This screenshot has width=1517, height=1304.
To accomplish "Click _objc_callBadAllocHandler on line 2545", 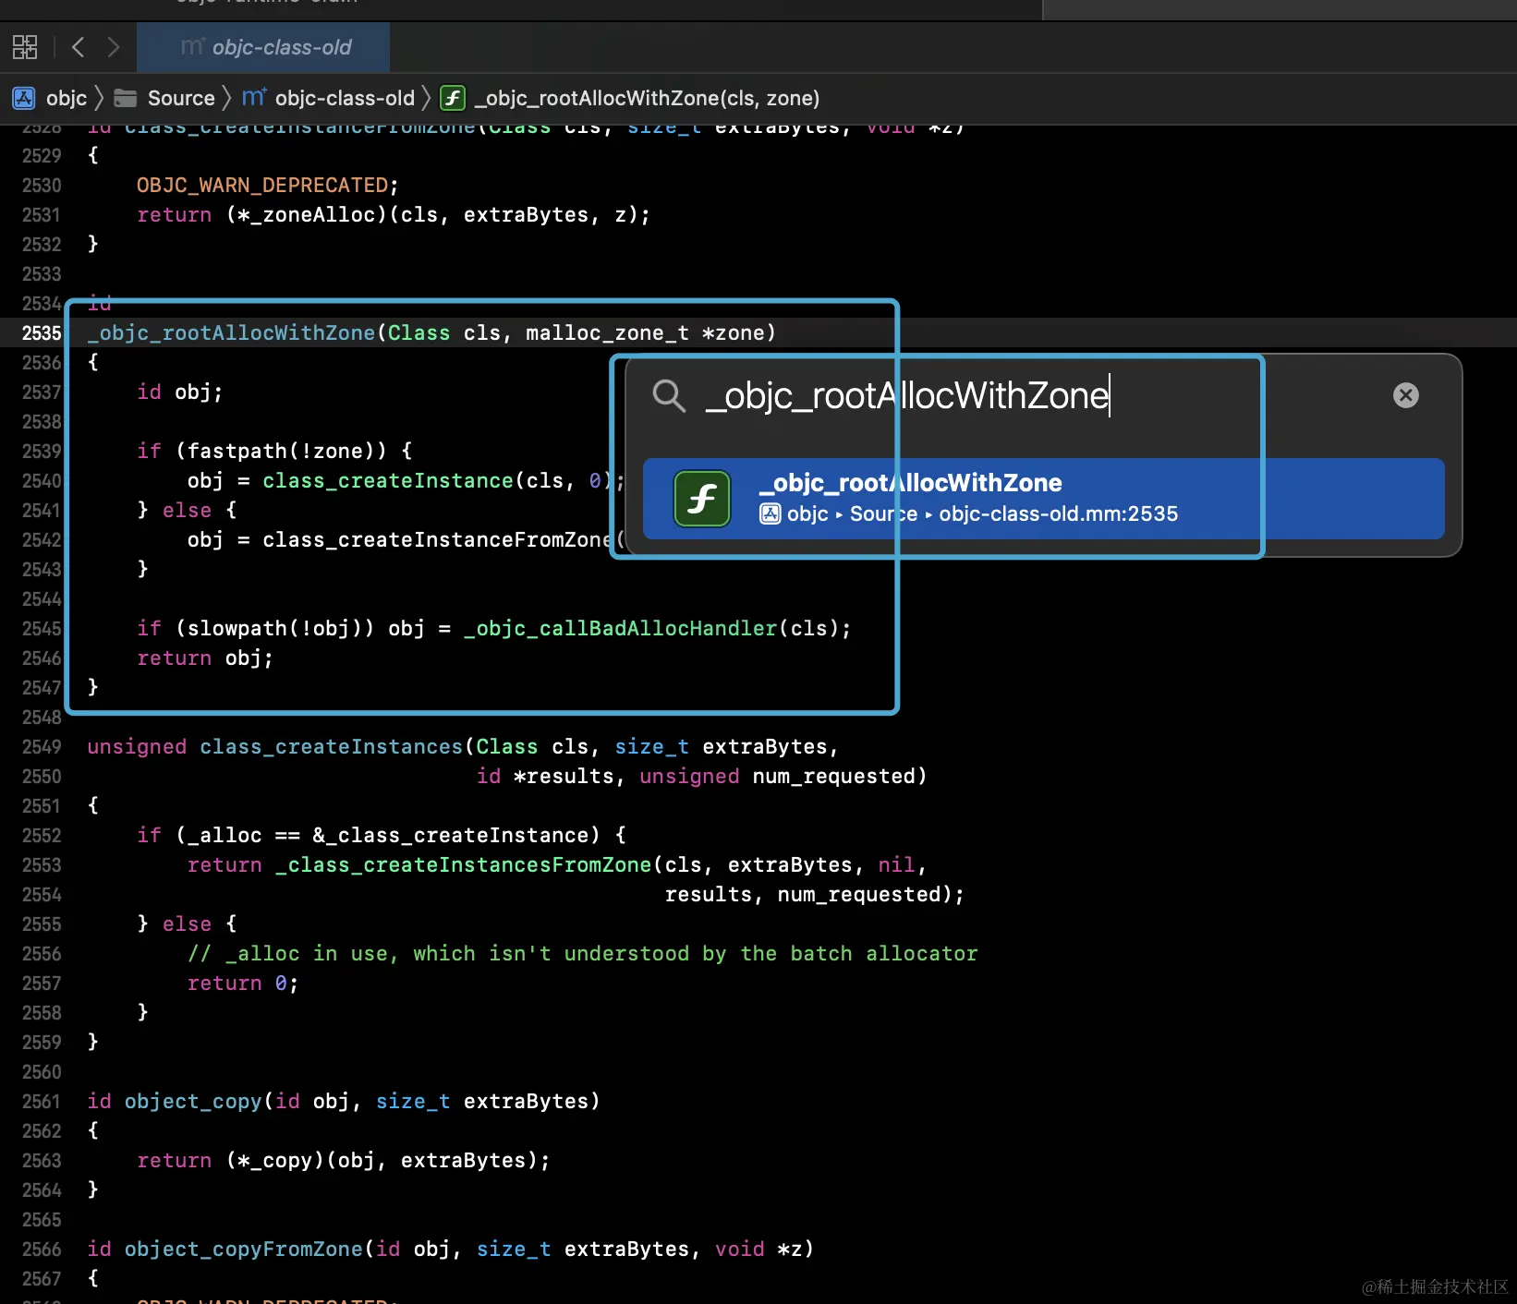I will [x=620, y=629].
